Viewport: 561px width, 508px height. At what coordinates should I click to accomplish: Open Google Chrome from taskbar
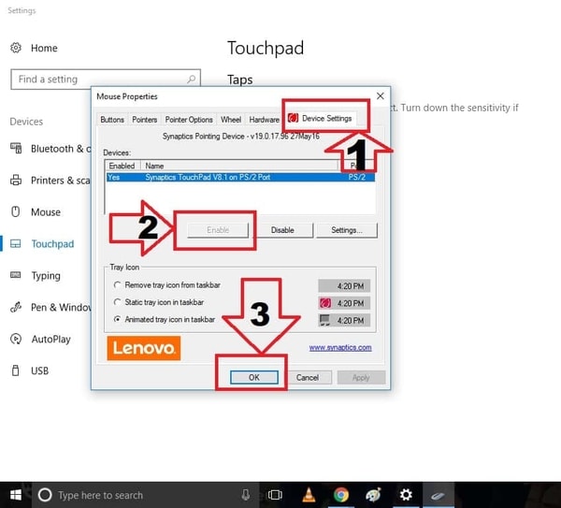[341, 495]
